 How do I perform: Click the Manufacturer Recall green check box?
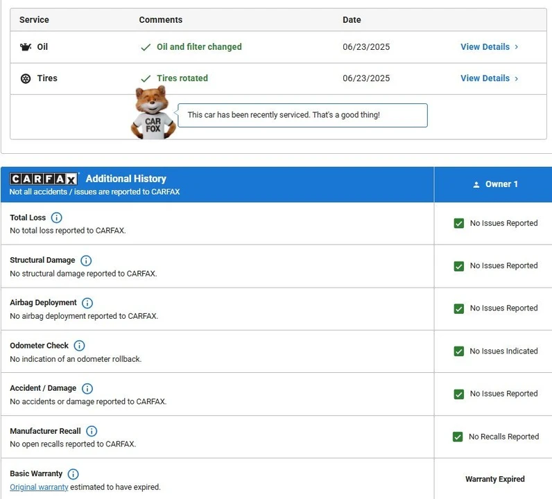(x=458, y=437)
